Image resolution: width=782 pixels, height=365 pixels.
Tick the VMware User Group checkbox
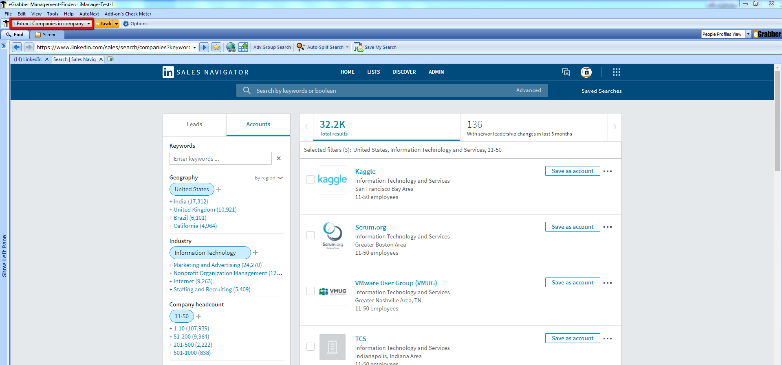point(311,291)
